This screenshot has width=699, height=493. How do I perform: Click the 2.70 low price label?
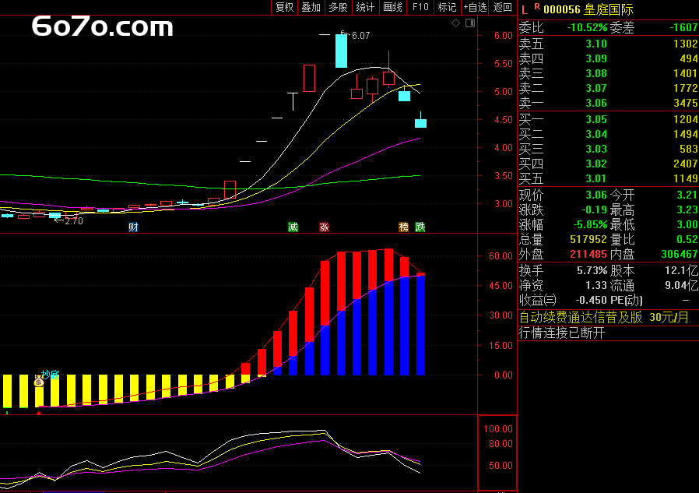pos(73,221)
